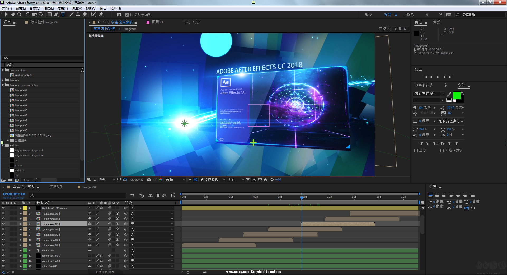Delete item with project trash icon
The width and height of the screenshot is (507, 275).
[37, 180]
